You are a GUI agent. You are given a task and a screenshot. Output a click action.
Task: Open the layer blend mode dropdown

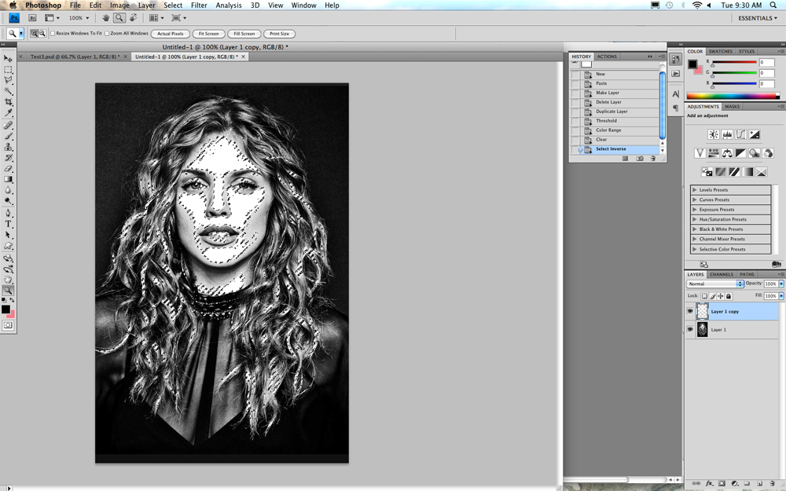(x=714, y=284)
